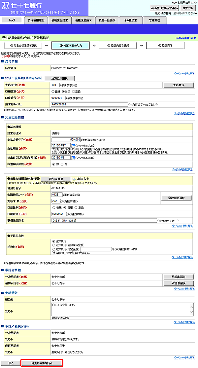Screen dimensions: 198x368
Task: Click request number S0125201801170000001
Action: click(65, 68)
